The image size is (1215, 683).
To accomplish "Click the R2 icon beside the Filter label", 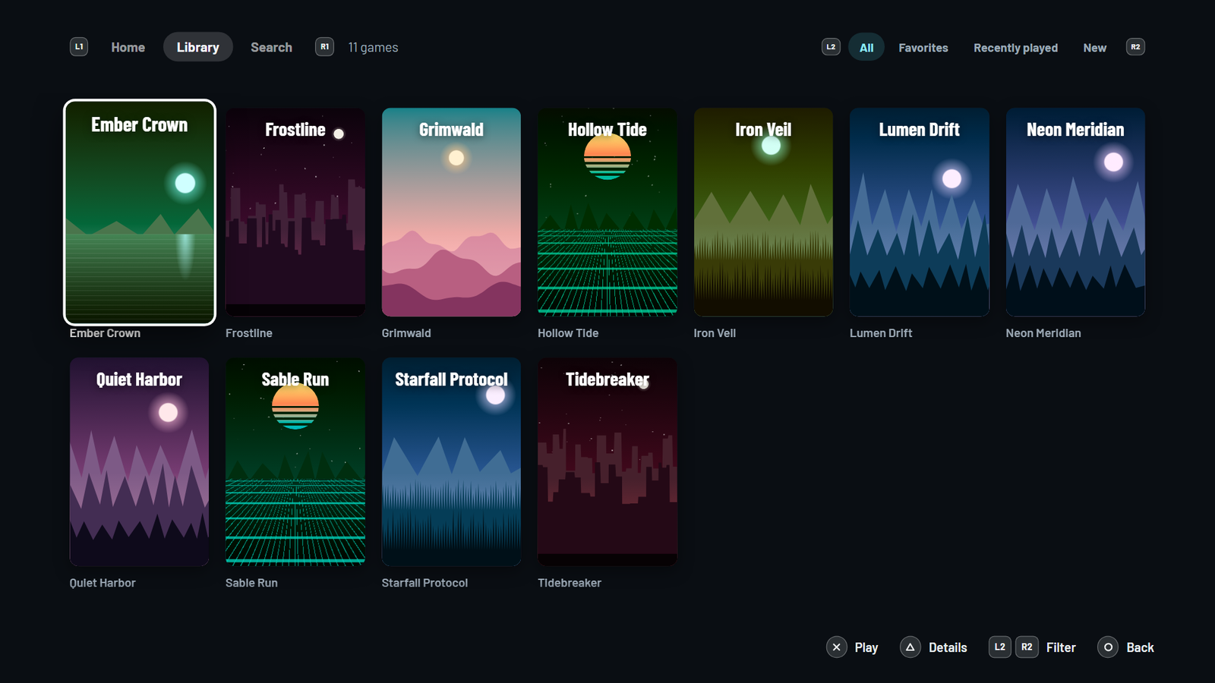I will [x=1027, y=647].
